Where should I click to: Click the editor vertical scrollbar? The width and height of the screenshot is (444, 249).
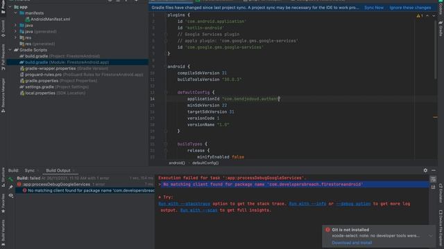coord(436,49)
